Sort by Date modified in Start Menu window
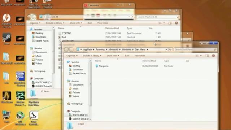The height and width of the screenshot is (130, 231). tap(149, 61)
